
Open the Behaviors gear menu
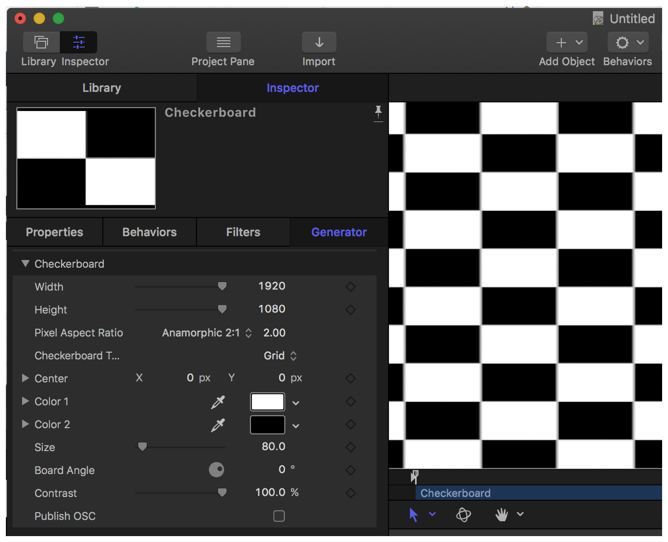[627, 43]
